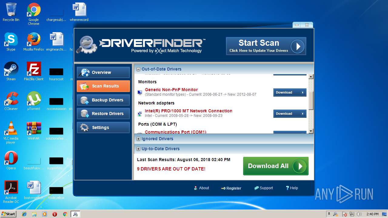Select the Scan Results tab
The height and width of the screenshot is (218, 388).
(x=103, y=86)
